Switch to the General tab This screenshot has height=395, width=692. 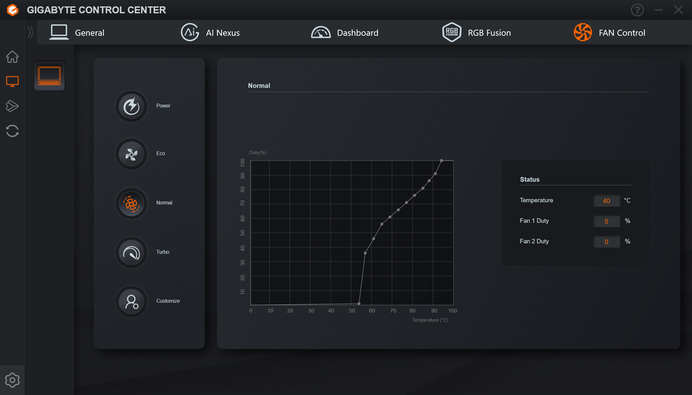tap(77, 33)
